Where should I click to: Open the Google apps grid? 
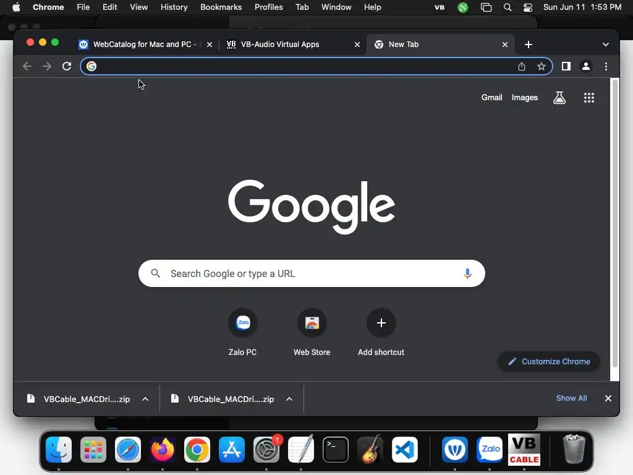[x=589, y=97]
